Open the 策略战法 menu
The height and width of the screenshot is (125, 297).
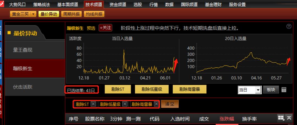41,5
